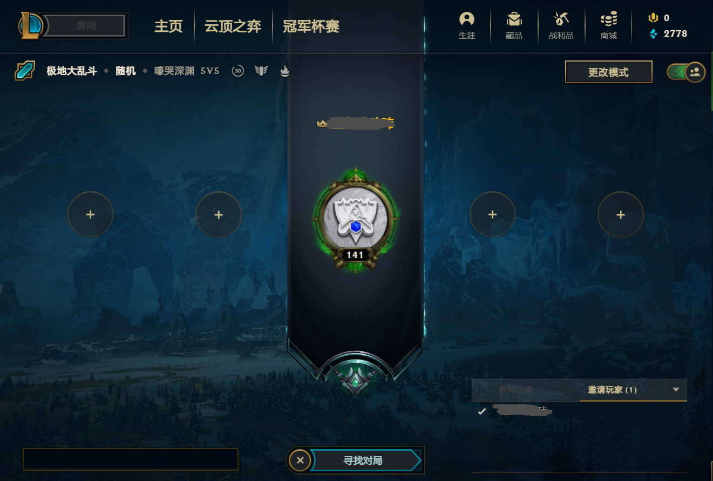Switch to the 云顶之弈 tab
The image size is (713, 481).
click(233, 26)
